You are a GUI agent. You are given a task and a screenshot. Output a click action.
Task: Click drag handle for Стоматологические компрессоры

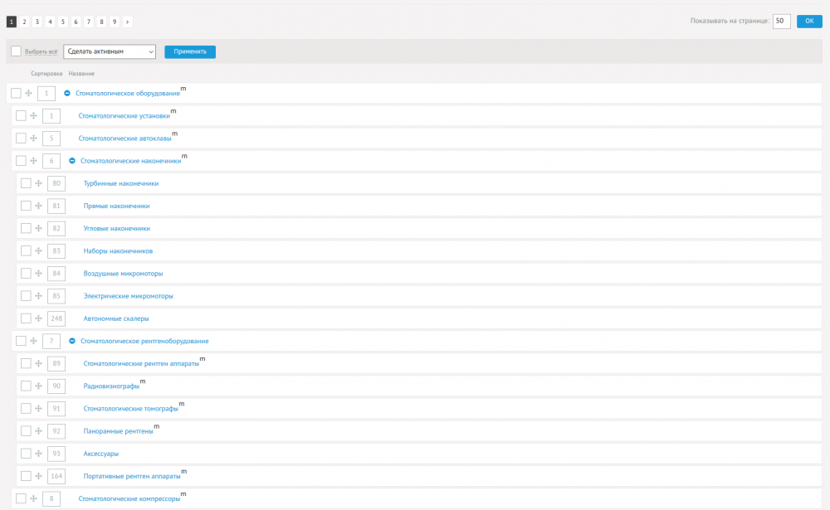click(x=33, y=498)
